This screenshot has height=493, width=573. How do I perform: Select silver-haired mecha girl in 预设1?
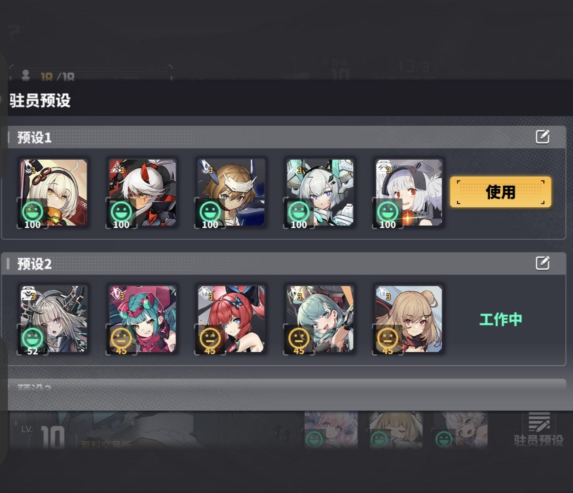320,193
